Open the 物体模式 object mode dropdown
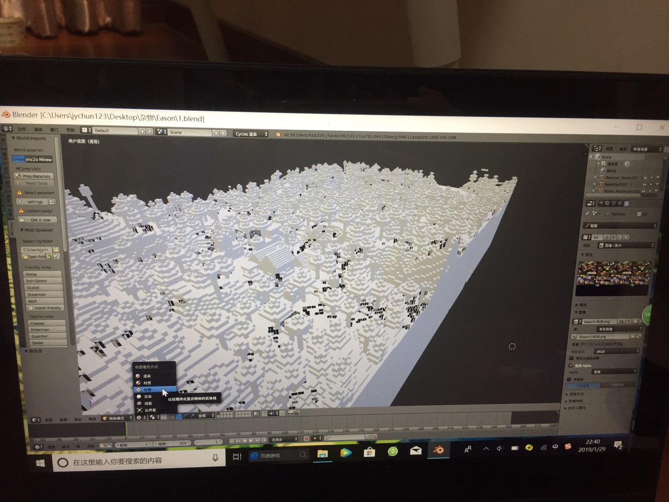Viewport: 669px width, 502px height. click(117, 418)
